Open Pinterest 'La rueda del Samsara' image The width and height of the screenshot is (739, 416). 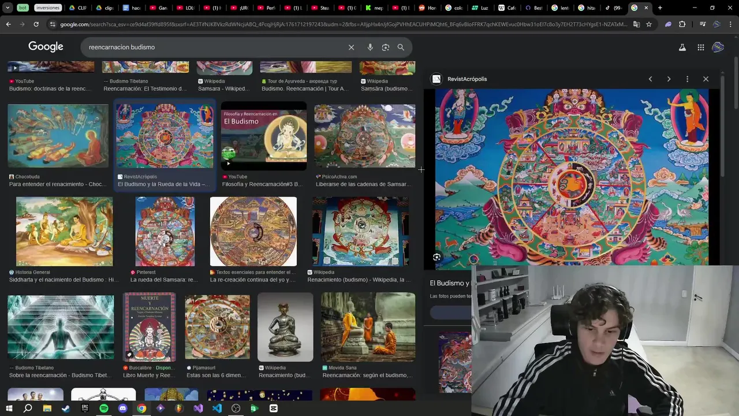click(165, 231)
